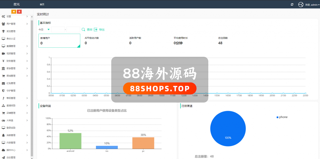The height and width of the screenshot is (159, 320).
Task: Open 登录奖励 in the sidebar menu
Action: click(11, 128)
